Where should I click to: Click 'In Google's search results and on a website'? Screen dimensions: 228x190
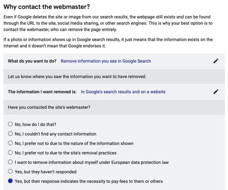tap(123, 92)
